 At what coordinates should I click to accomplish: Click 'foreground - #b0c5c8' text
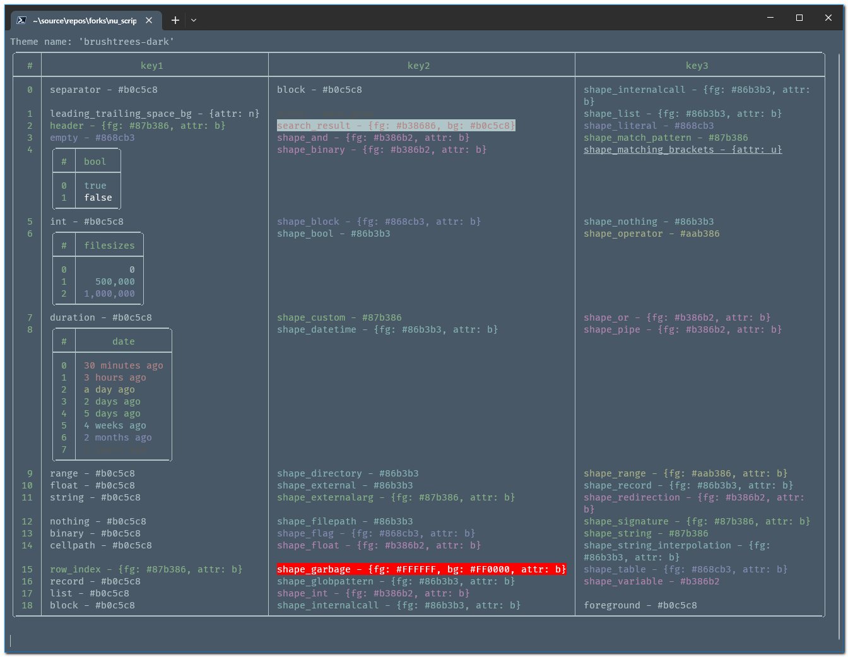coord(640,605)
